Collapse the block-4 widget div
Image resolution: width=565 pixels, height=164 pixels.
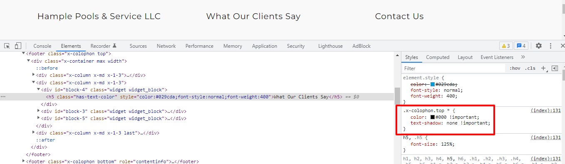[x=38, y=90]
